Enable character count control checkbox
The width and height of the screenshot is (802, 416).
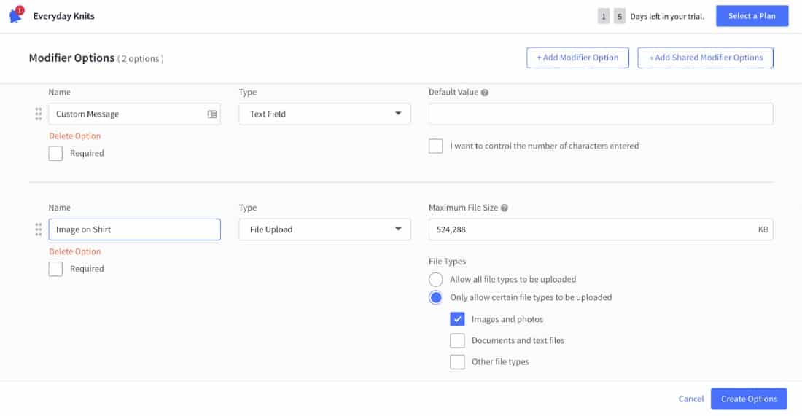pyautogui.click(x=436, y=146)
